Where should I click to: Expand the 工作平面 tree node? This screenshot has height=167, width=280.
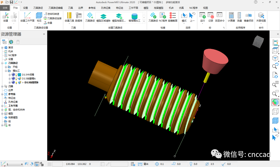coord(2,106)
